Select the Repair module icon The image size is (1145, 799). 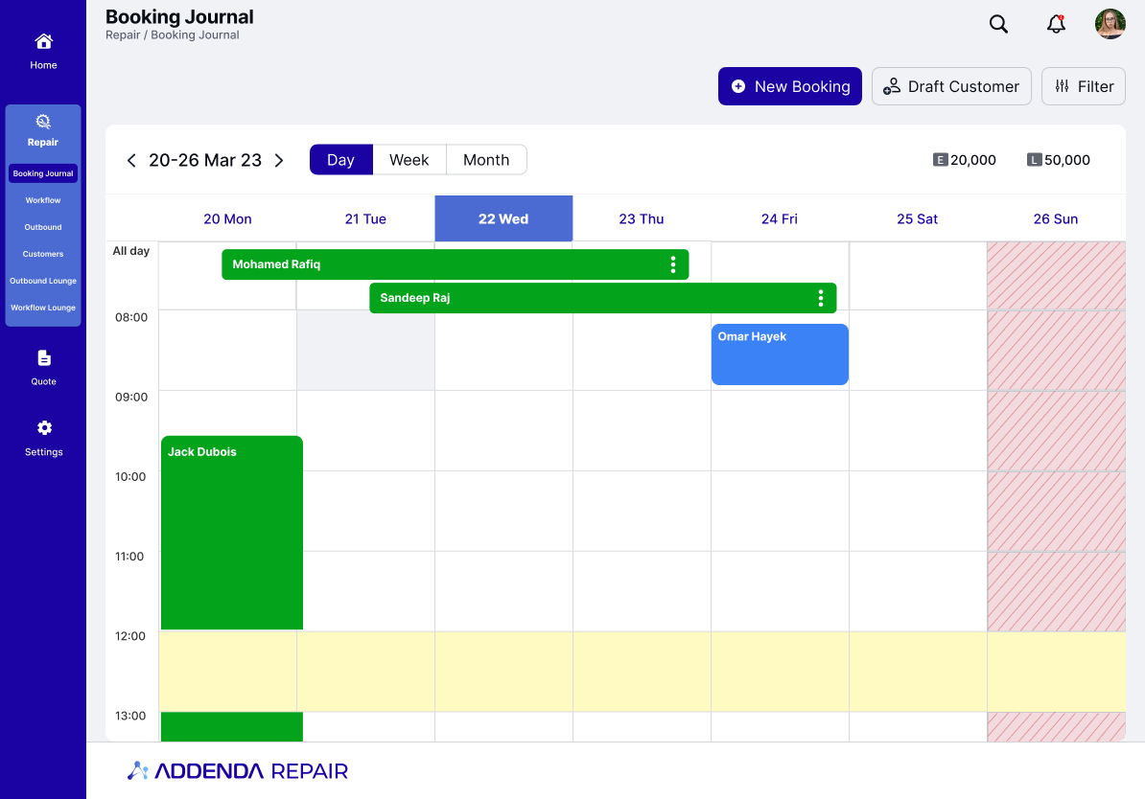(x=43, y=123)
